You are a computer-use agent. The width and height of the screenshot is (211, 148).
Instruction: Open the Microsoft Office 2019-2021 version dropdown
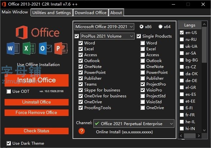pyautogui.click(x=104, y=27)
